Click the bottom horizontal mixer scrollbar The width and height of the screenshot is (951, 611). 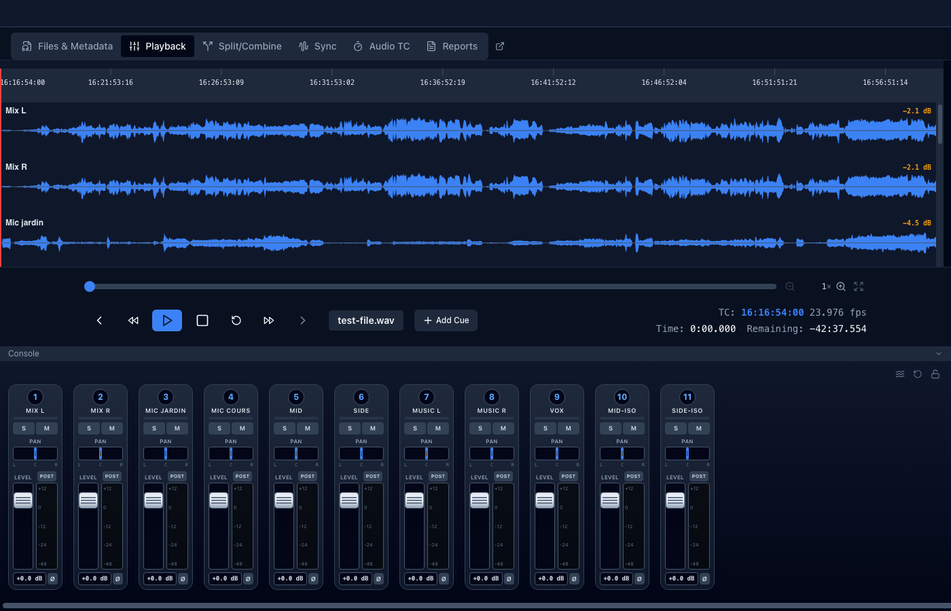[x=475, y=606]
